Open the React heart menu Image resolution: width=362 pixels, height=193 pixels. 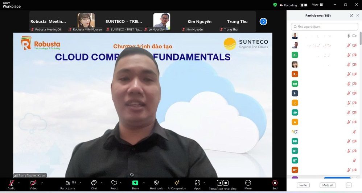[x=114, y=185]
